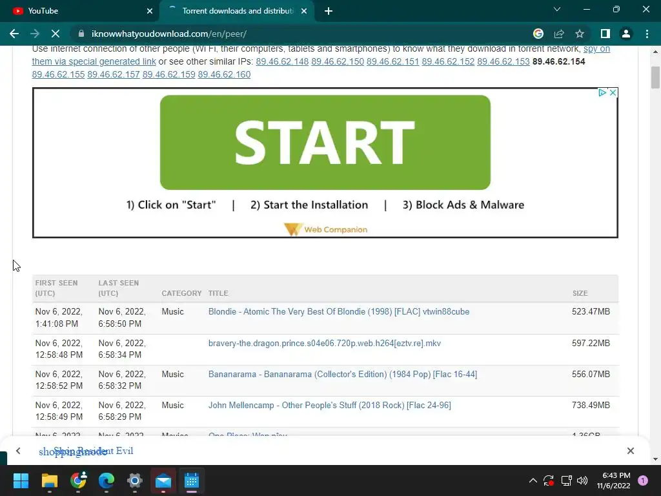This screenshot has height=496, width=661.
Task: Bookmark this page with the star icon
Action: click(x=580, y=34)
